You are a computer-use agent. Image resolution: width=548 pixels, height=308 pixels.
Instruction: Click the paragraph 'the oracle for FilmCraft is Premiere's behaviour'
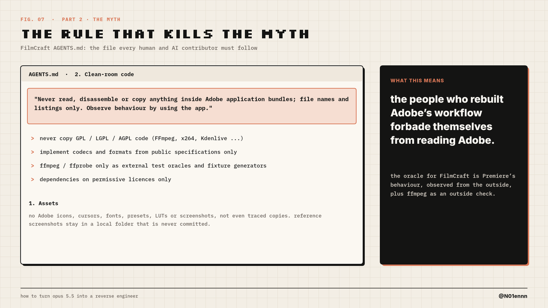pos(453,185)
